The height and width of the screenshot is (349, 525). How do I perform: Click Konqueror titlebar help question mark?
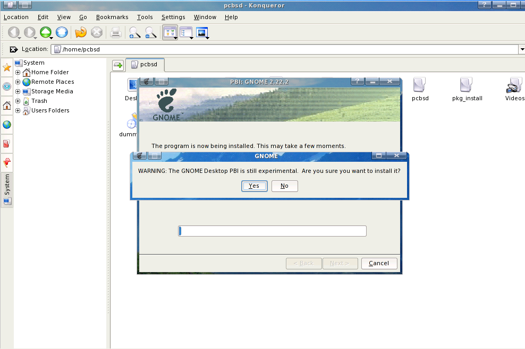(x=484, y=5)
